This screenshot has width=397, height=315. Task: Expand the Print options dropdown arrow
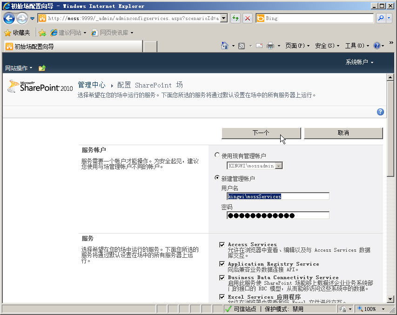coord(279,46)
